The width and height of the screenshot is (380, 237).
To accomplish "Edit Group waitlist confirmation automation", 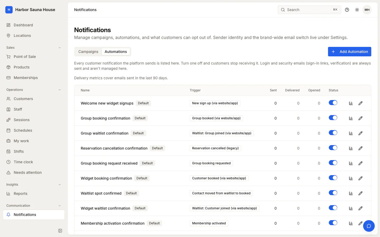I will coord(360,133).
